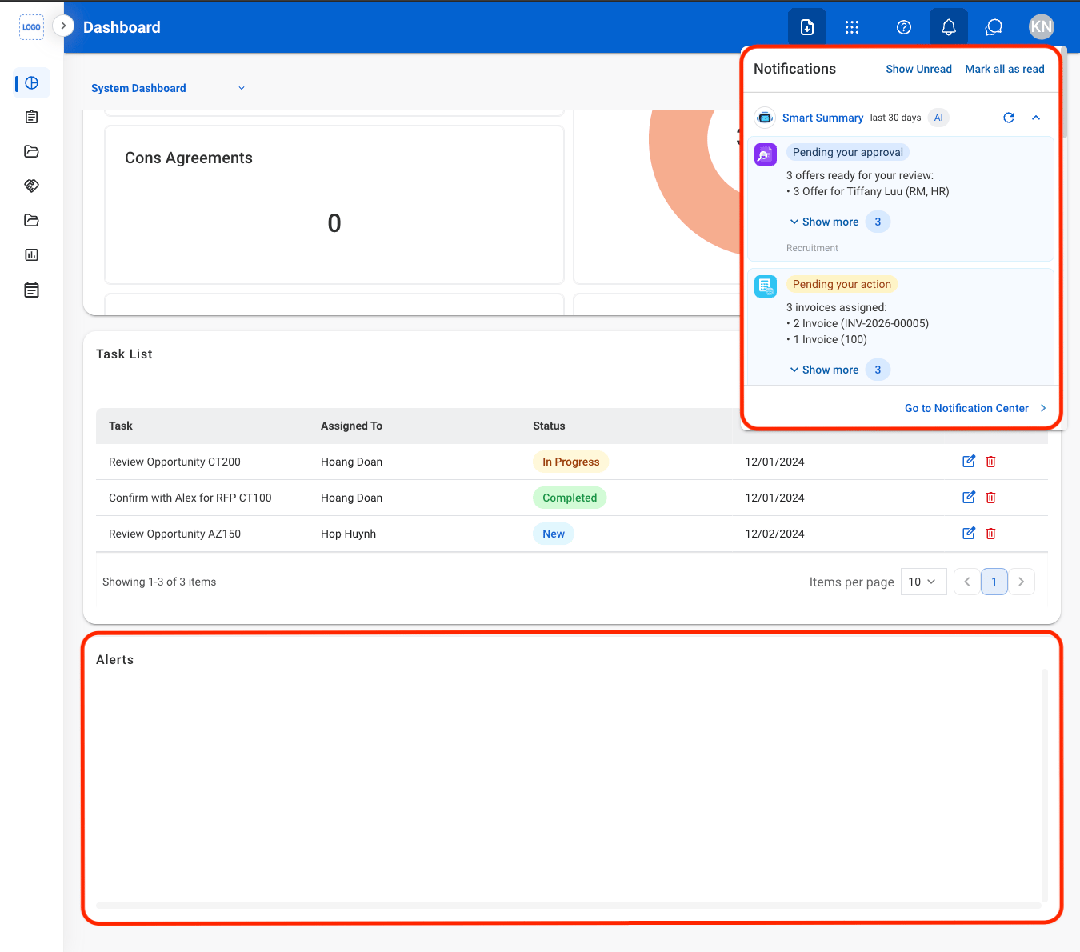Open the KN user avatar menu
This screenshot has width=1080, height=952.
click(x=1041, y=27)
